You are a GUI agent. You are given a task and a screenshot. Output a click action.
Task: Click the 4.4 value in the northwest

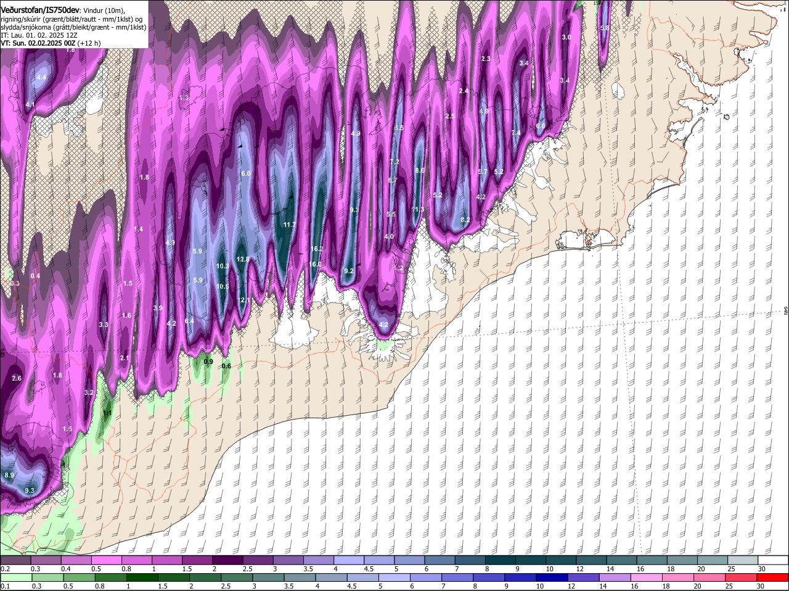point(42,77)
